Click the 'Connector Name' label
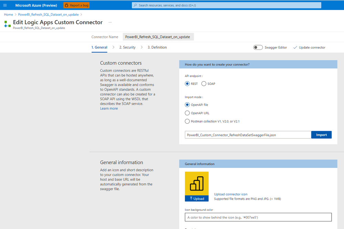The height and width of the screenshot is (229, 344). click(x=105, y=37)
